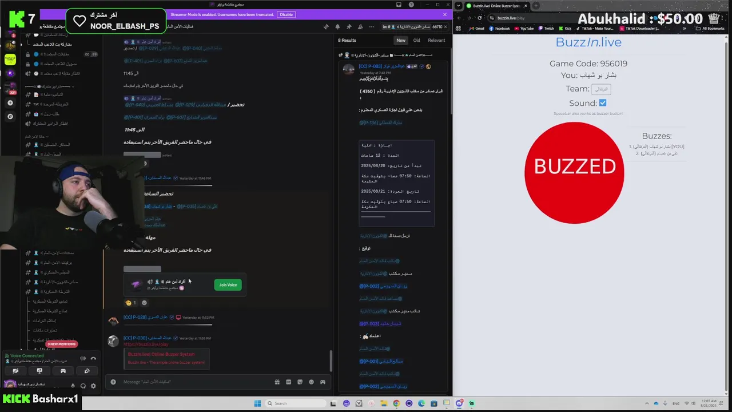Open the soundboard from voice panel
Viewport: 732px width, 412px height.
pos(87,371)
